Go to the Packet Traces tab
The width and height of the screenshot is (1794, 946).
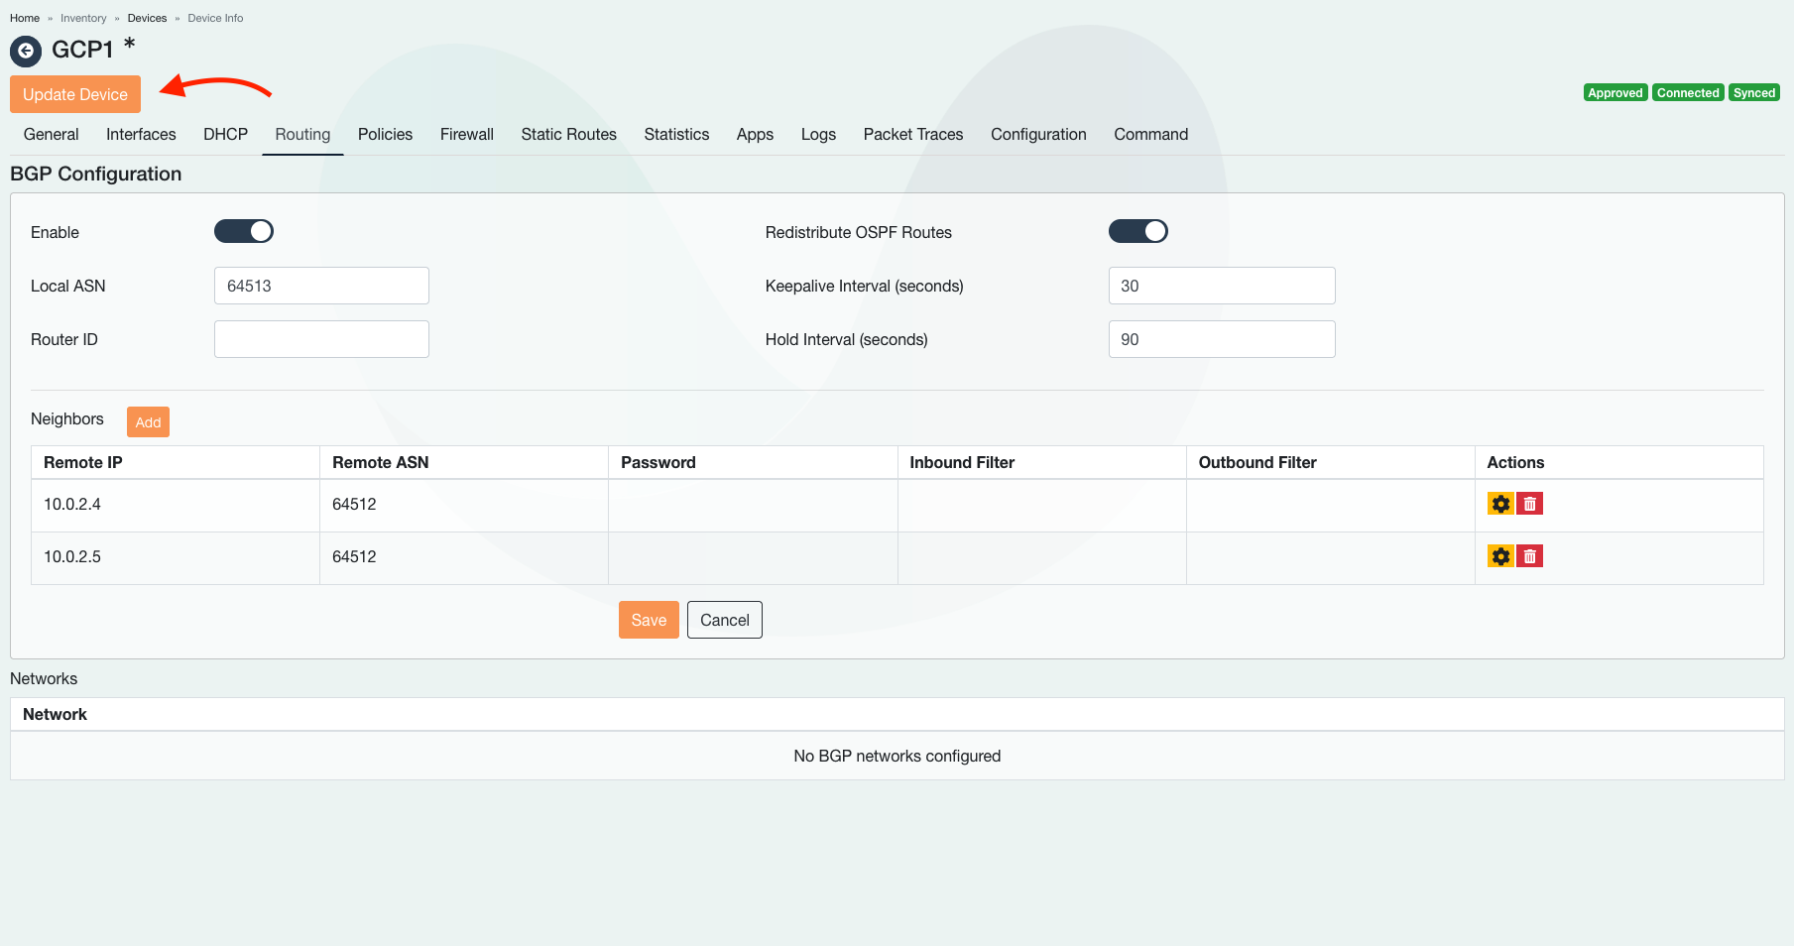[x=912, y=134]
